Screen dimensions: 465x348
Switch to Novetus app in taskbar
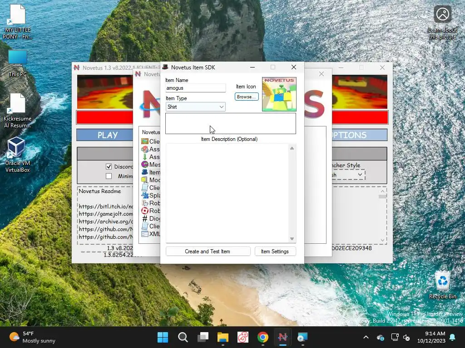[282, 337]
